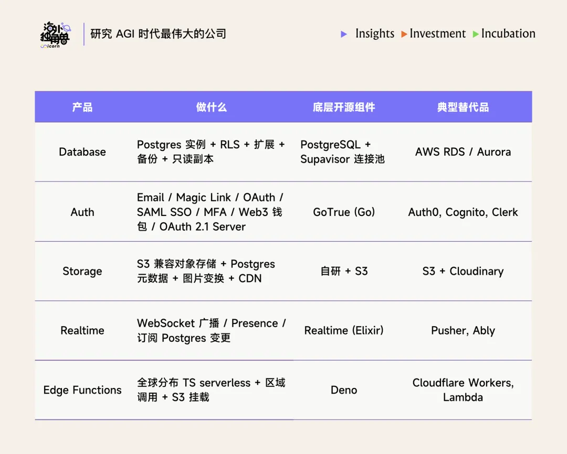Select the Database product cell
This screenshot has width=567, height=454.
click(x=82, y=152)
